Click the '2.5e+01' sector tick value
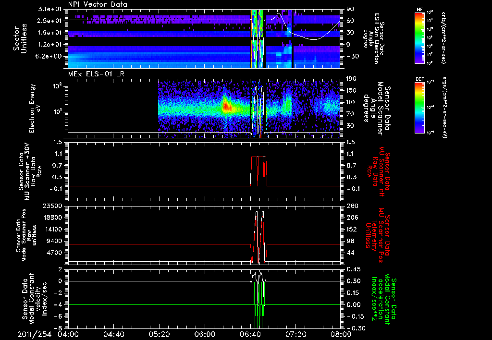 point(49,21)
